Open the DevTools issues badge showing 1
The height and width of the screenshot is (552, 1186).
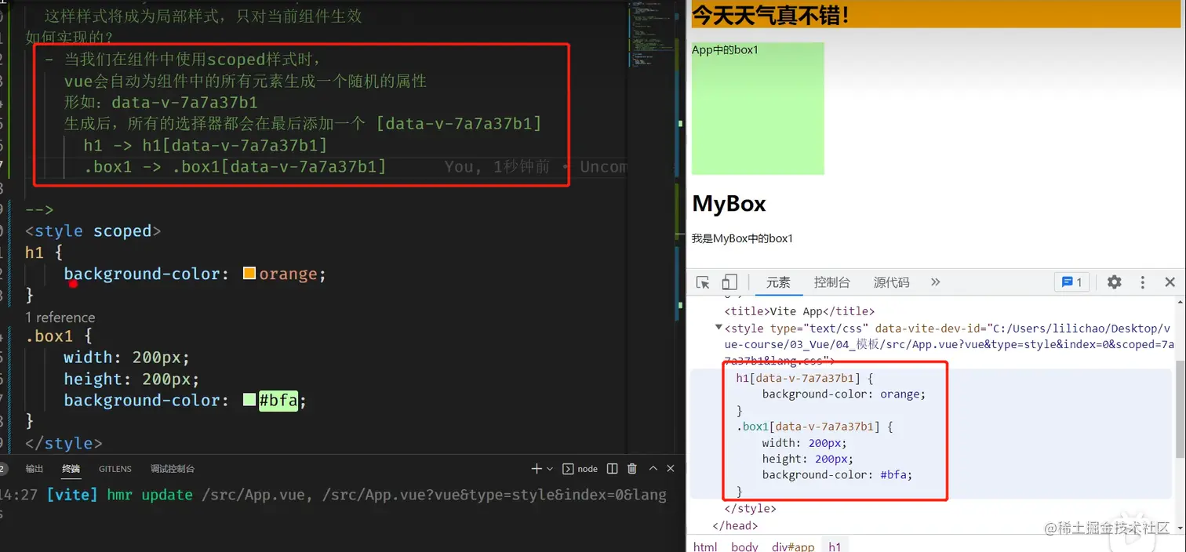point(1071,282)
